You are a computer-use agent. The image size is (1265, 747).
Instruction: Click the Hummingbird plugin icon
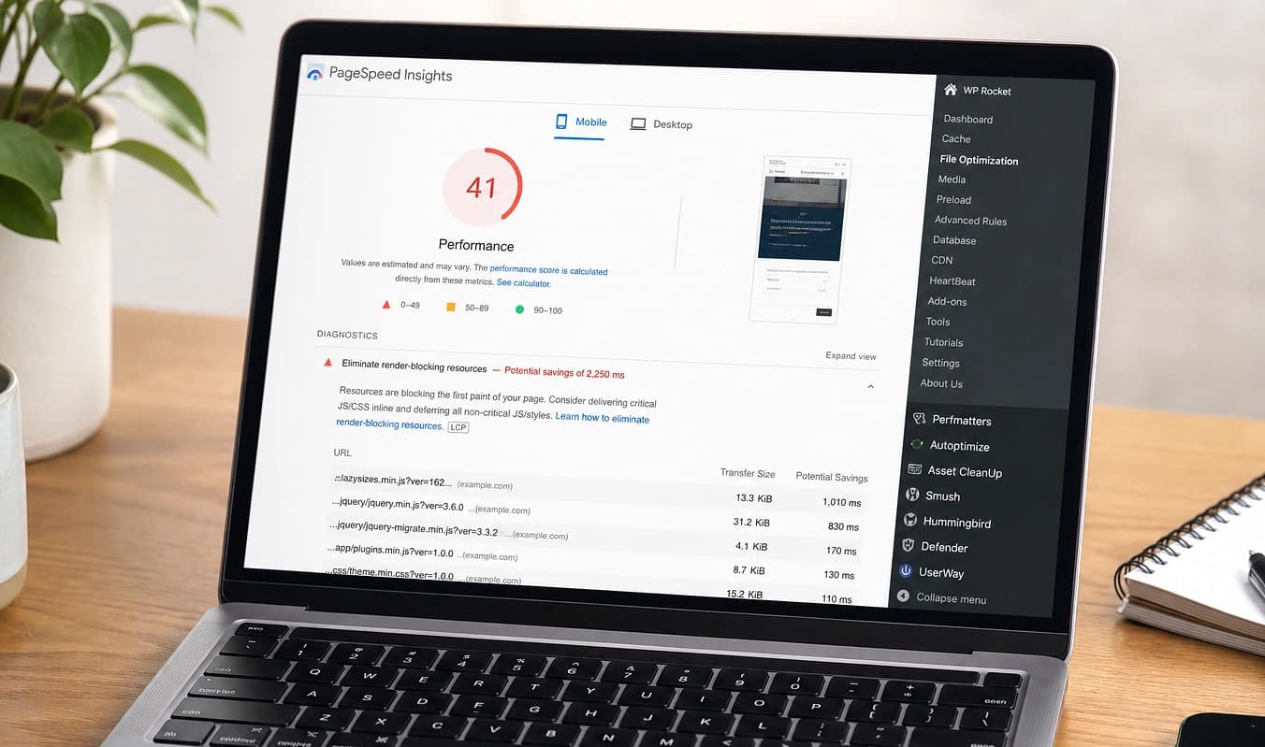909,521
